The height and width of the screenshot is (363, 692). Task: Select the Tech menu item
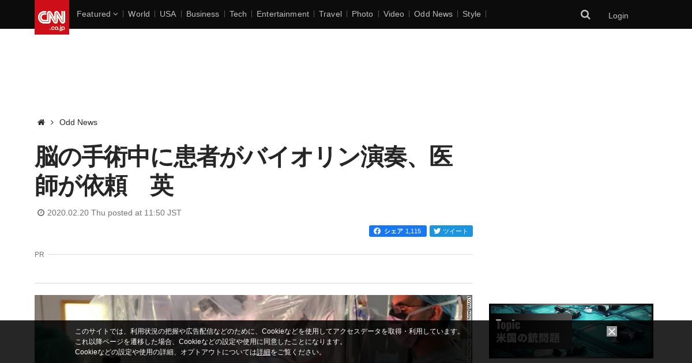(238, 14)
